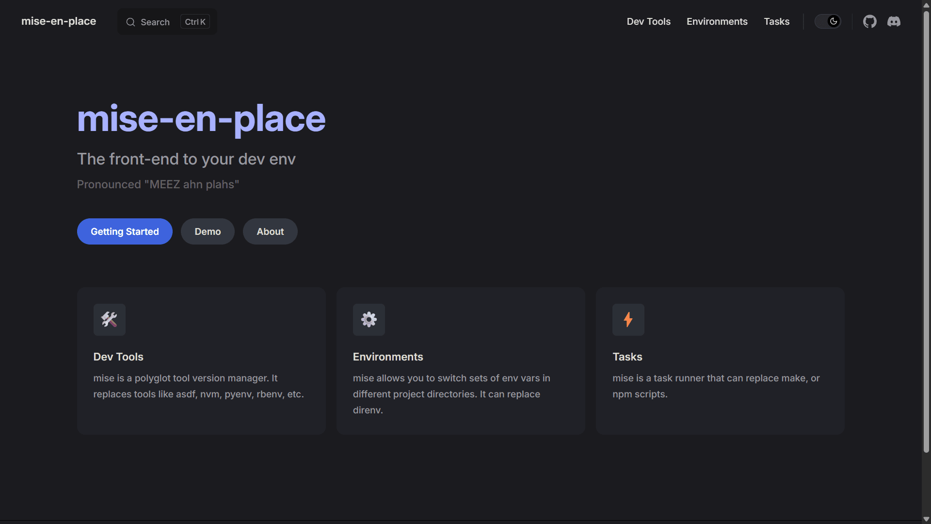Click the lightning bolt Tasks icon

(628, 320)
